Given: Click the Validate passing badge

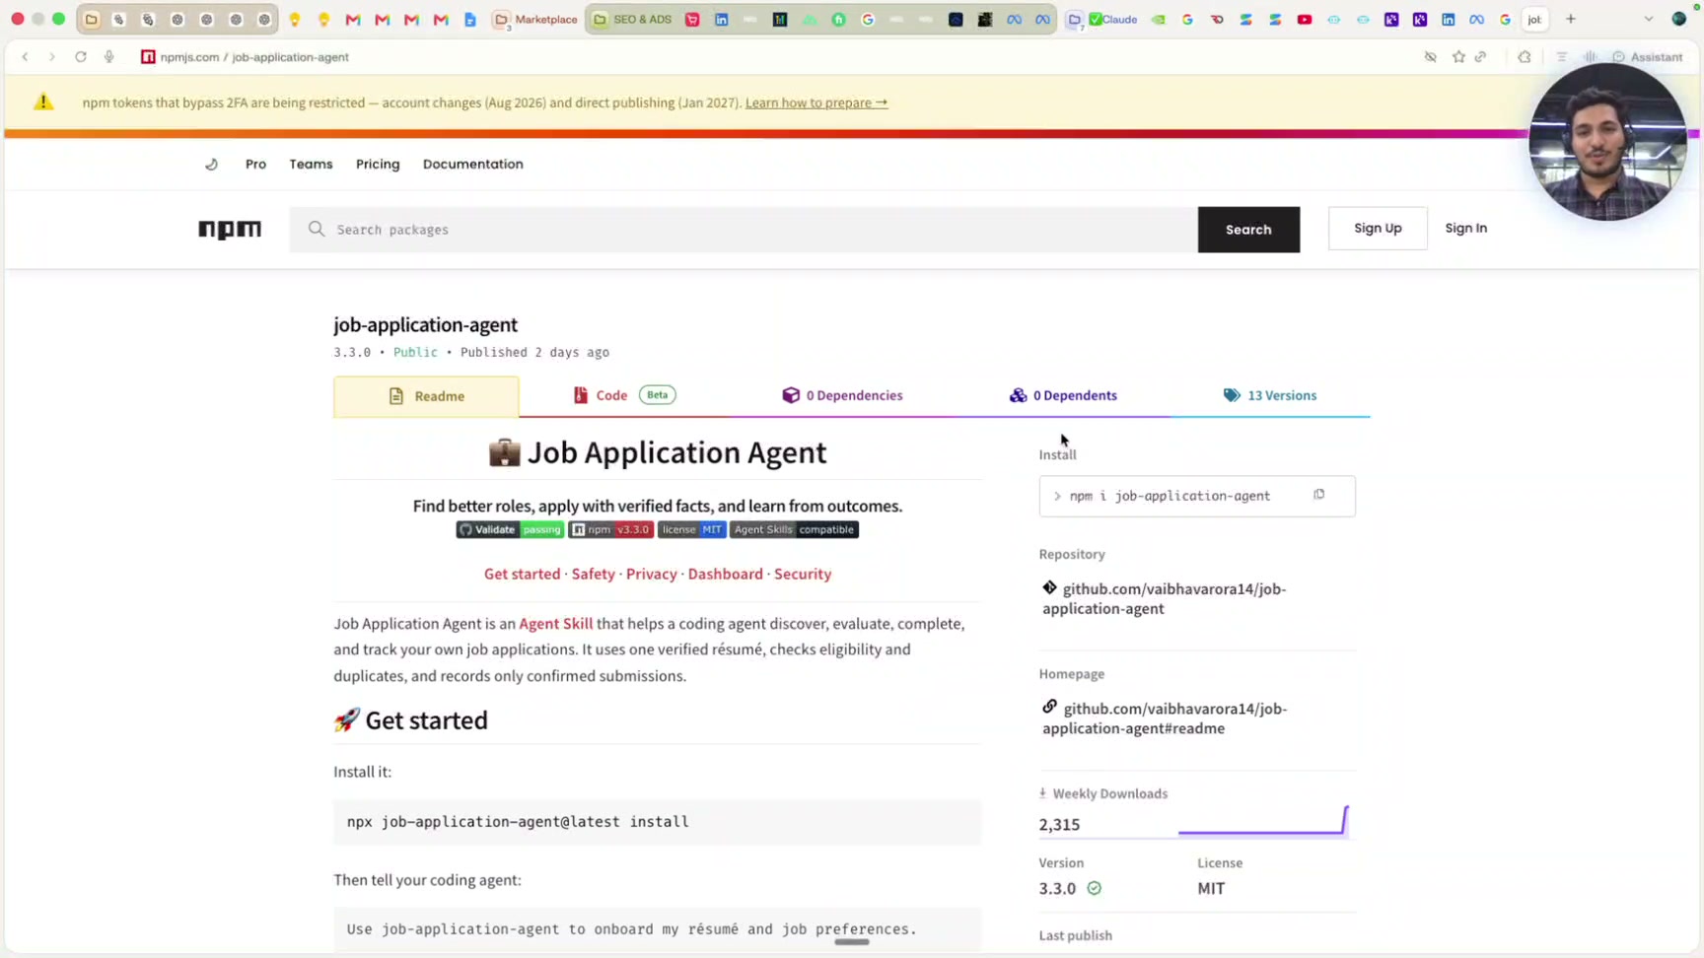Looking at the screenshot, I should point(510,529).
